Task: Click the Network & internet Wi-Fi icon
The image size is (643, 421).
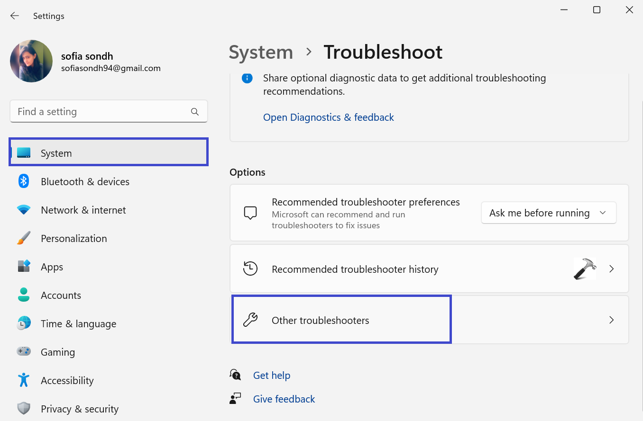Action: [x=24, y=210]
